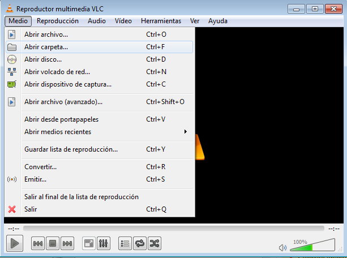
Task: Skip to next media with forward button
Action: 67,243
